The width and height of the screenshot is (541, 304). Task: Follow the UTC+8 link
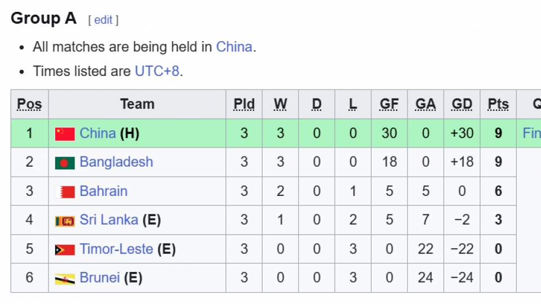tap(157, 71)
